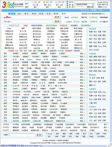Click today's cloudy weather icon
The image size is (112, 147).
[33, 2]
